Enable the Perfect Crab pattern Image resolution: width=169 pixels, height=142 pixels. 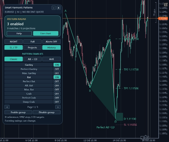[x=57, y=98]
